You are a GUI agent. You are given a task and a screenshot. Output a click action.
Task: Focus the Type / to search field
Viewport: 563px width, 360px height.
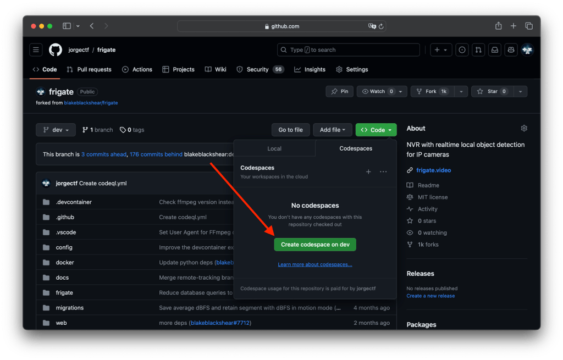tap(348, 50)
